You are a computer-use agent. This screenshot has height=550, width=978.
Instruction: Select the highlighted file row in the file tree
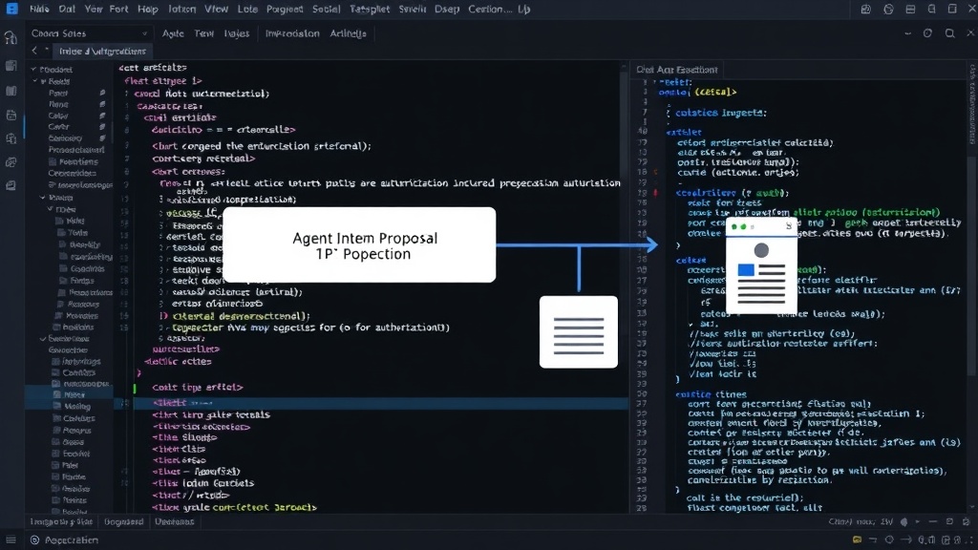tap(69, 395)
